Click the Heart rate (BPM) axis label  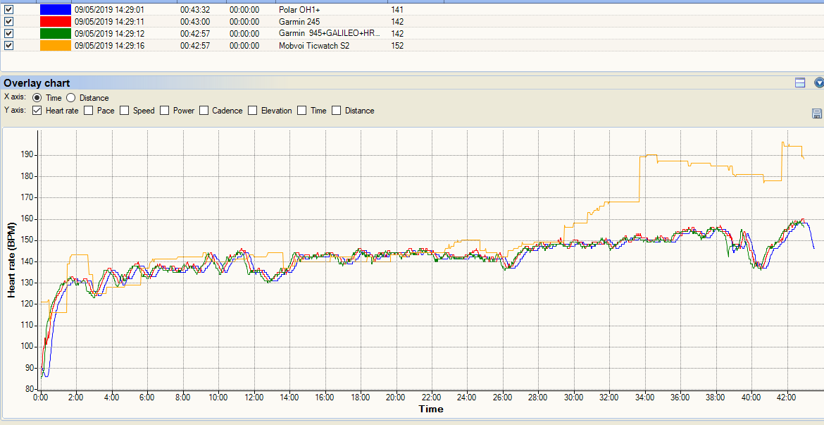click(12, 260)
